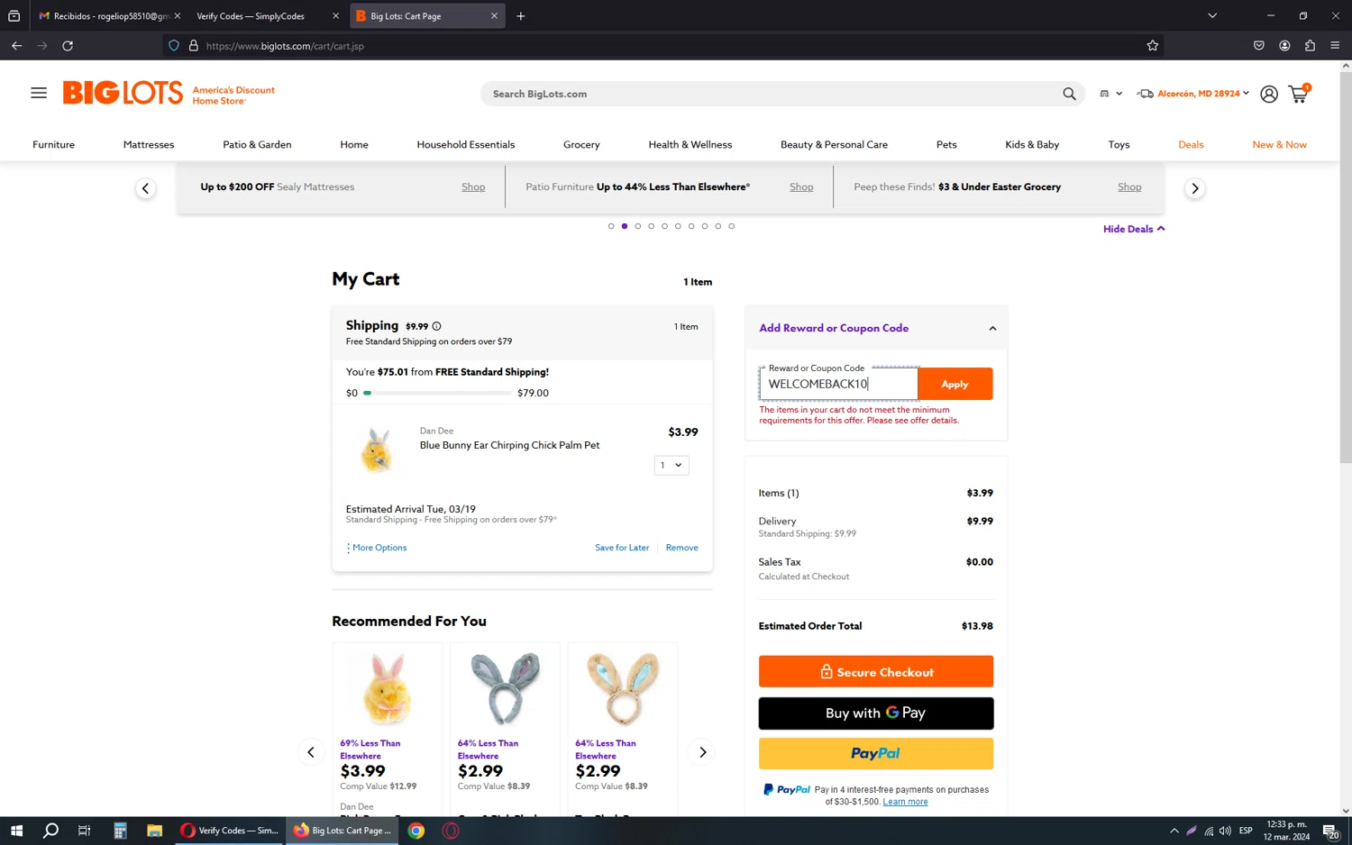The width and height of the screenshot is (1352, 845).
Task: Click Blue Bunny chick product thumbnail
Action: (x=377, y=450)
